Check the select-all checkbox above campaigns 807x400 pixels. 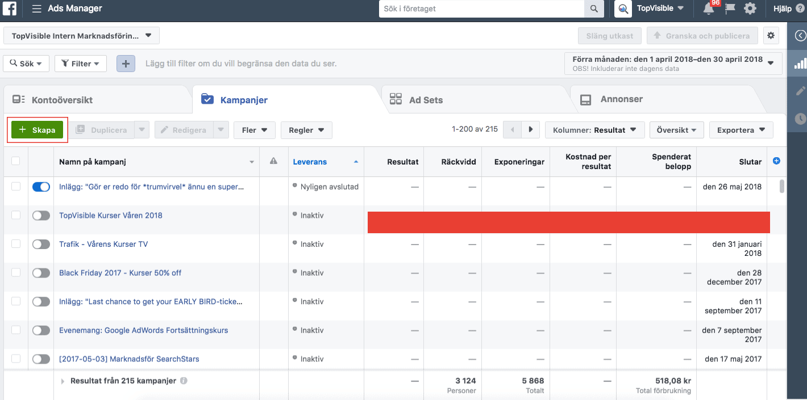coord(16,161)
